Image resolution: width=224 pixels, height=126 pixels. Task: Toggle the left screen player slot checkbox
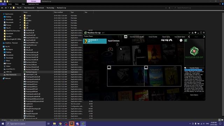pyautogui.click(x=109, y=67)
